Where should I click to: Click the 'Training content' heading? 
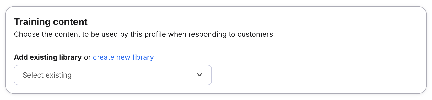tap(51, 22)
